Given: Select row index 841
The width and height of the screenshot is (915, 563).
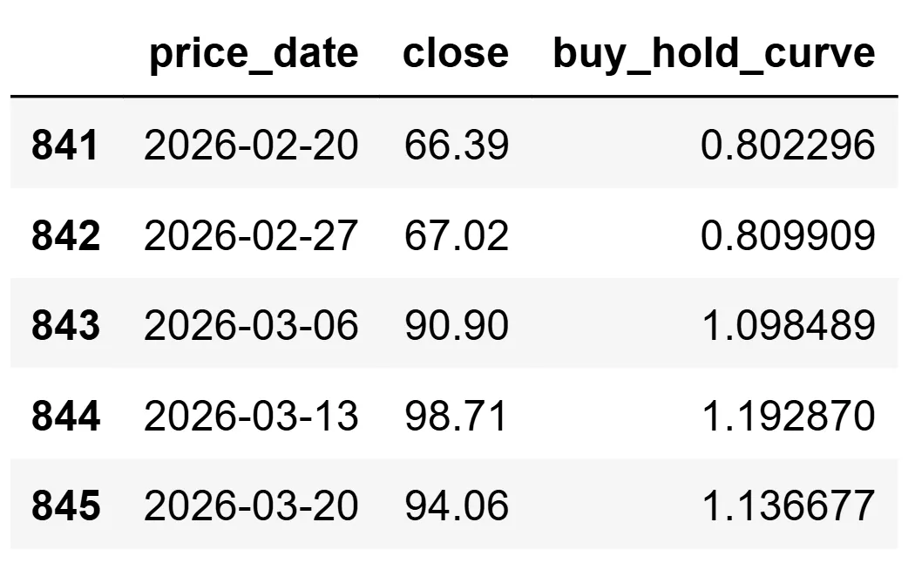Looking at the screenshot, I should [x=65, y=144].
